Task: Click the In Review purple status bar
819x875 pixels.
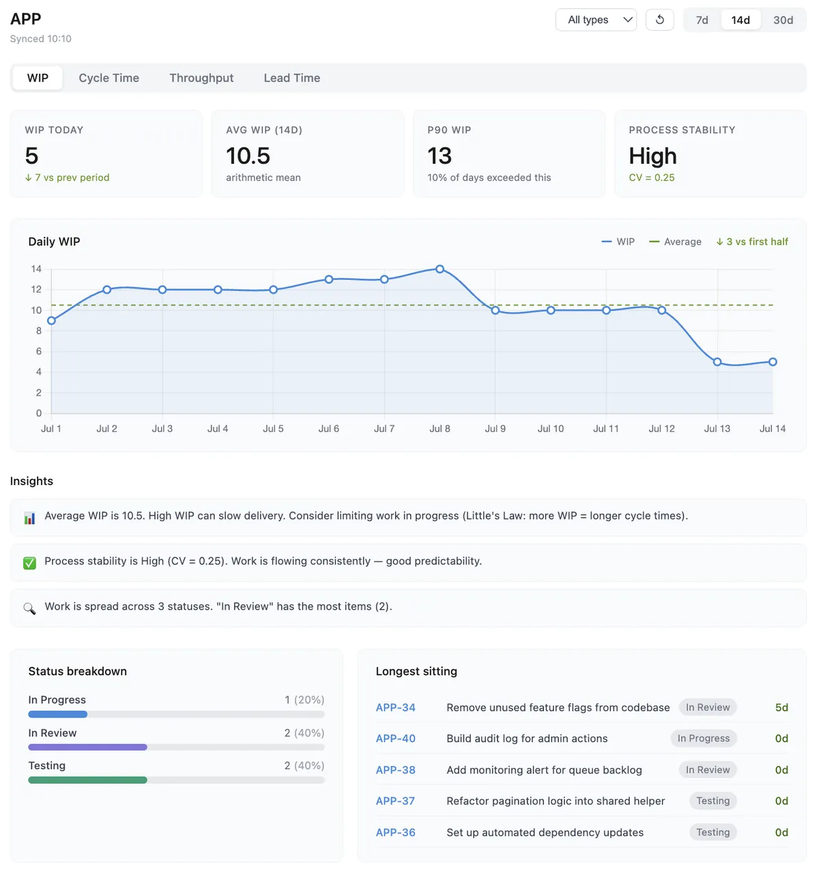Action: tap(87, 747)
